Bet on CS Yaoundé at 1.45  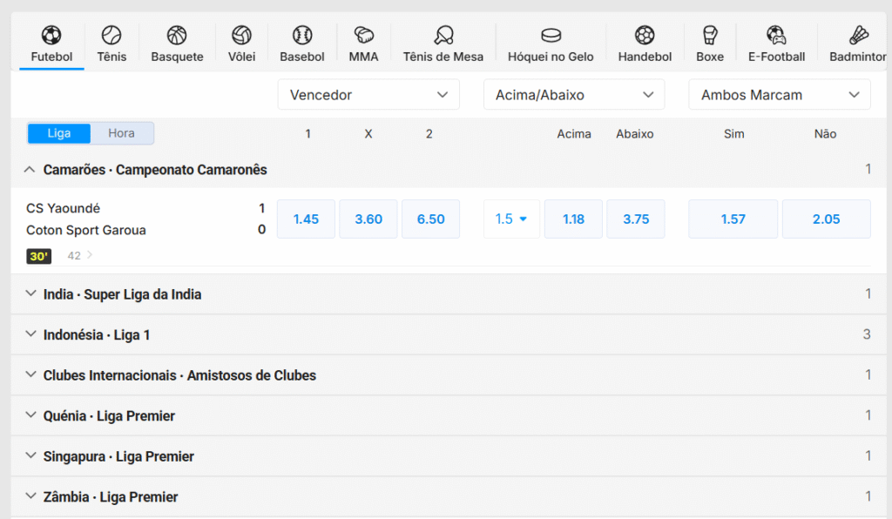[306, 219]
